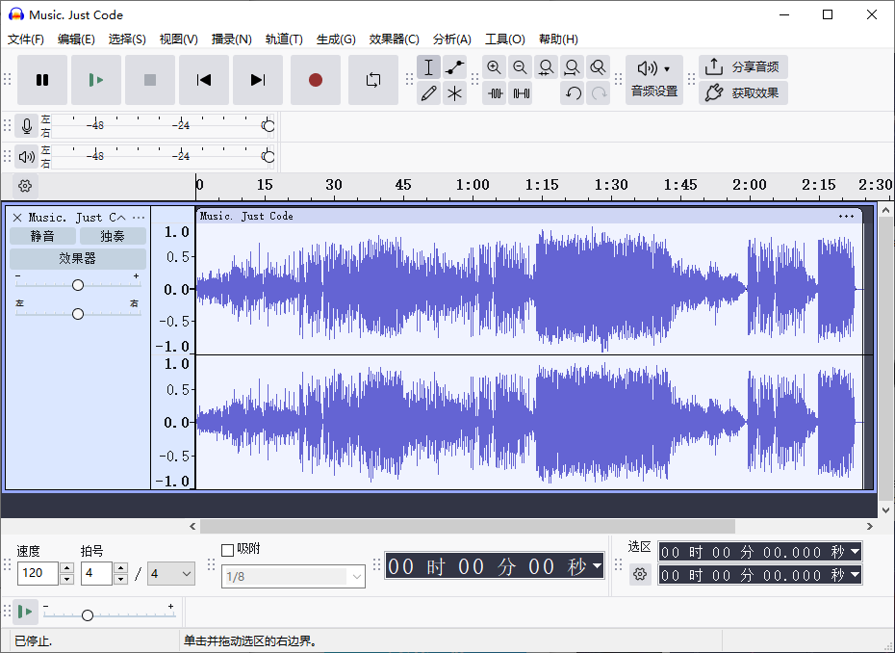The width and height of the screenshot is (895, 653).
Task: Open the 播录(N) menu
Action: click(231, 39)
